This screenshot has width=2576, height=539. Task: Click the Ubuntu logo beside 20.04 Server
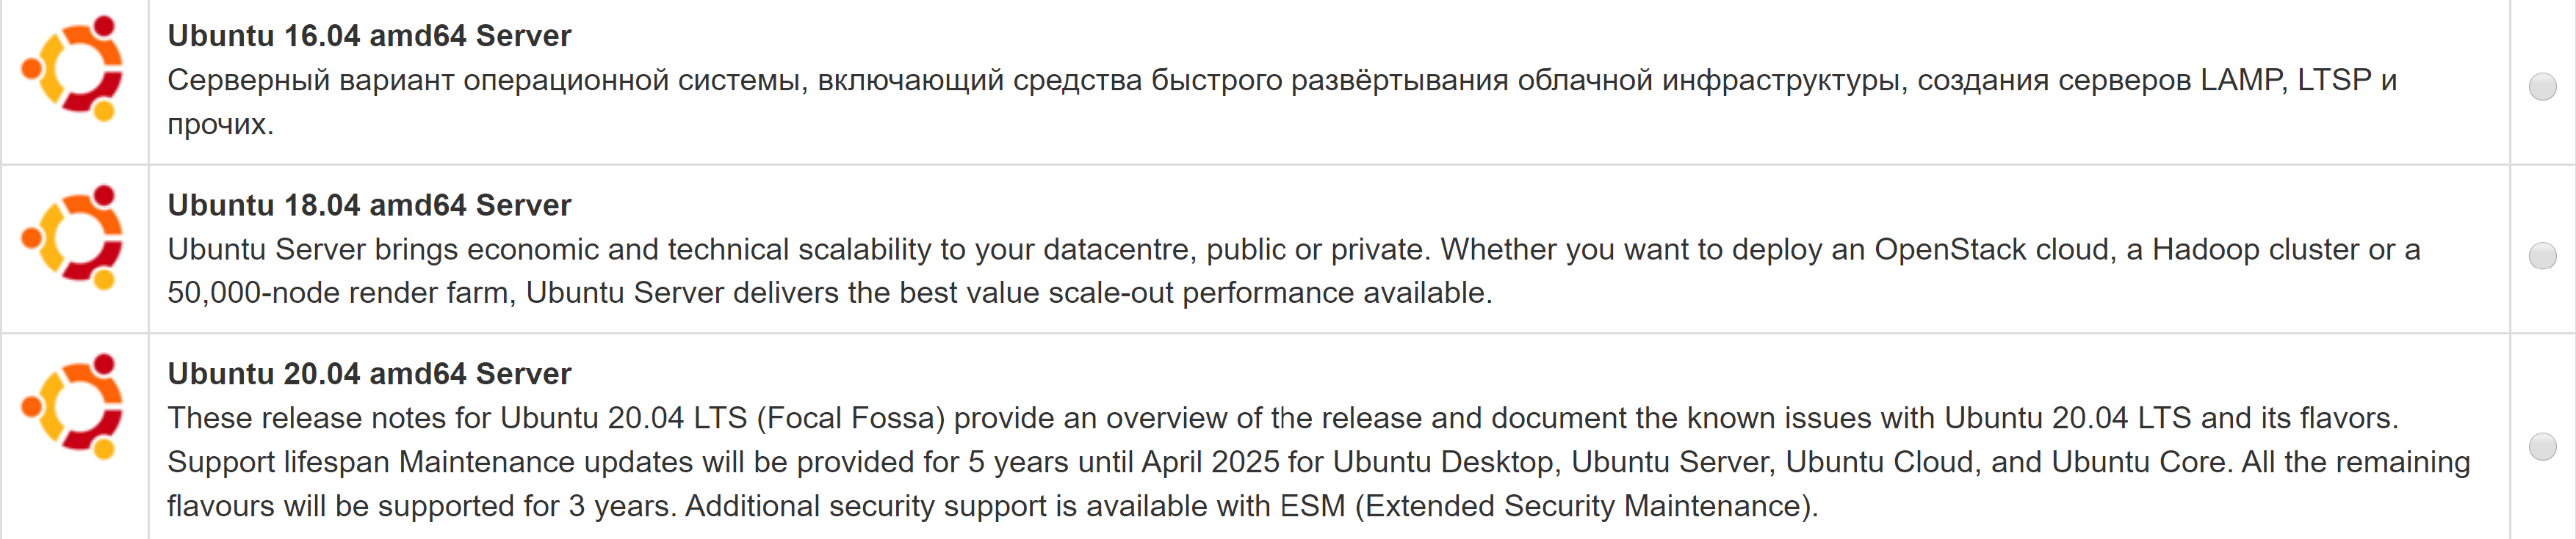tap(73, 406)
